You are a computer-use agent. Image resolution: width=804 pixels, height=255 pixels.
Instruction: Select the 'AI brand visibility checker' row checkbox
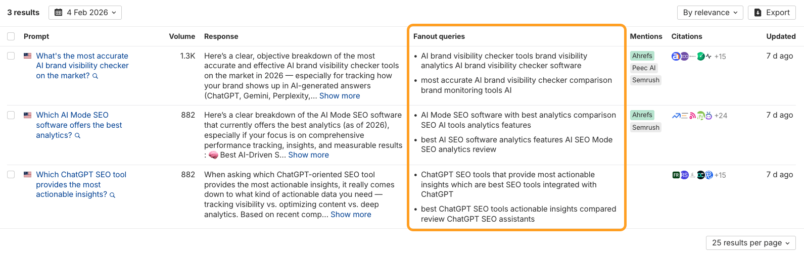point(11,56)
